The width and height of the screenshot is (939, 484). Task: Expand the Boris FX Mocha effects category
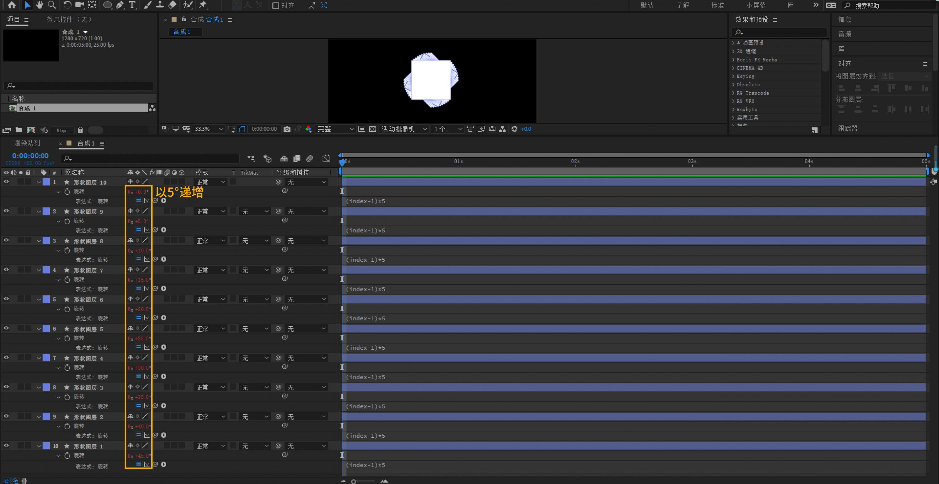tap(733, 60)
